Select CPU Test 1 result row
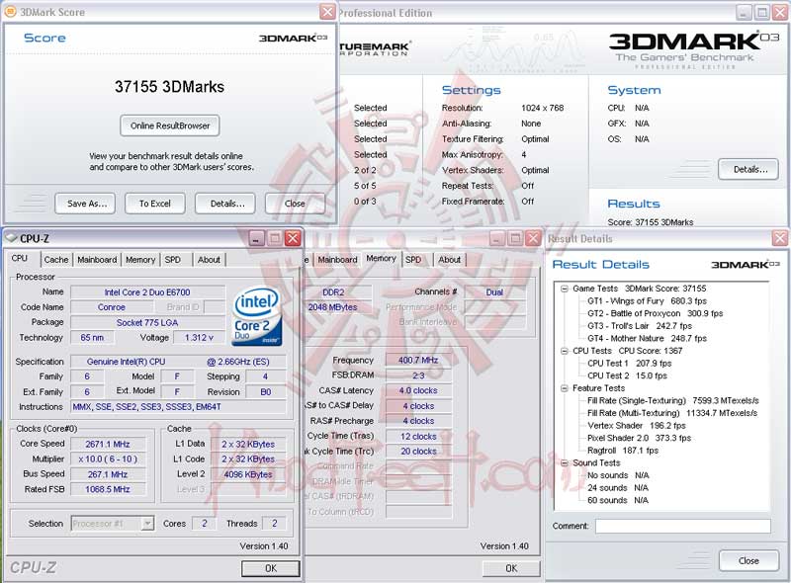The image size is (791, 583). 629,363
